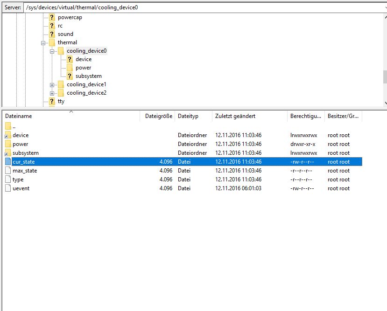Click the 'Dateiordner' type cell of device
Screen dimensions: 387x311
tap(192, 135)
